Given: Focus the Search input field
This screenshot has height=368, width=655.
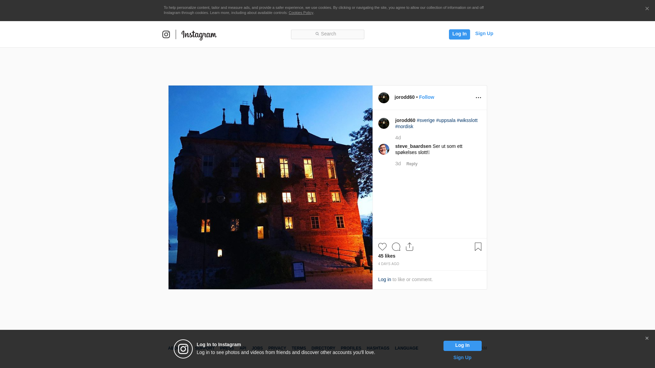Looking at the screenshot, I should point(327,34).
